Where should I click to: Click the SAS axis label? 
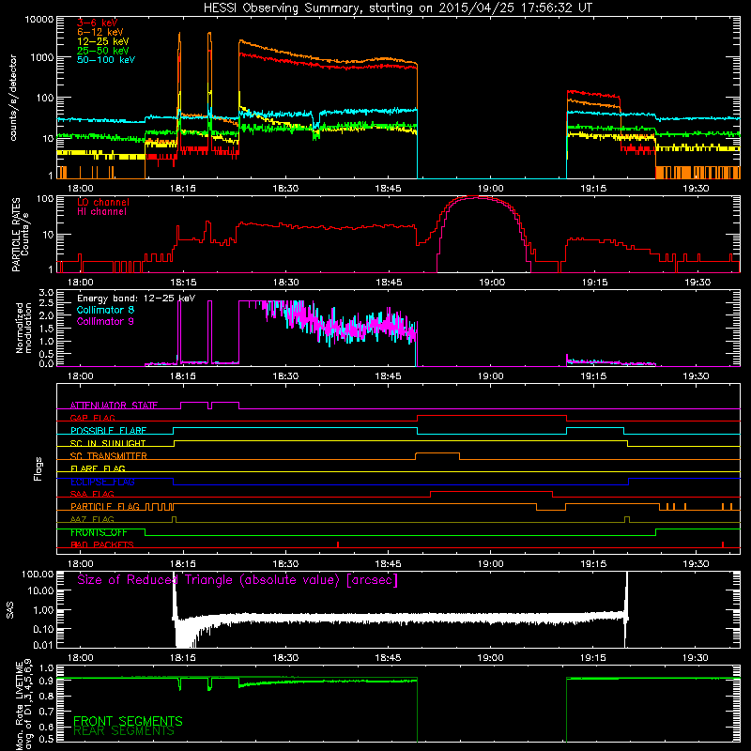10,610
